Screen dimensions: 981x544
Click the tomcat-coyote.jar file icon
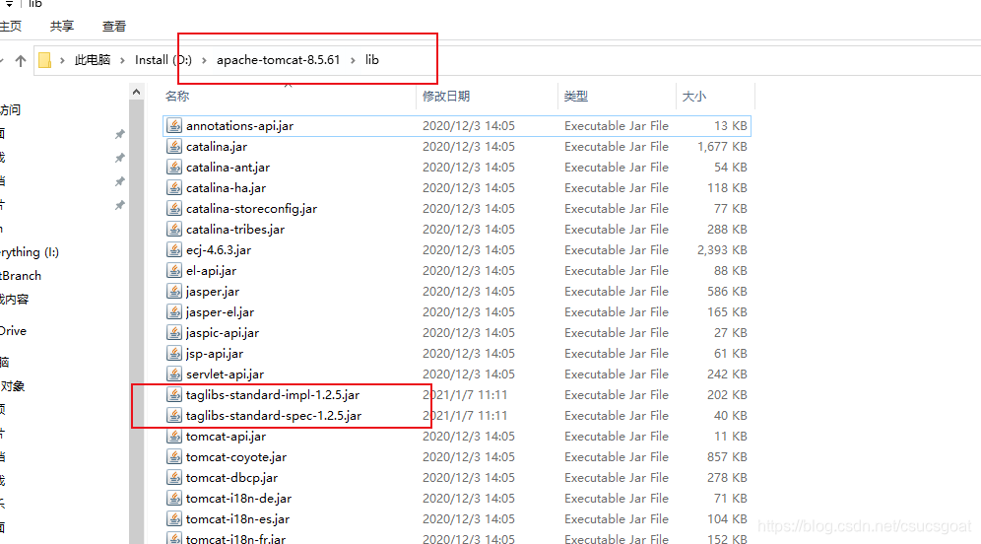pyautogui.click(x=174, y=456)
